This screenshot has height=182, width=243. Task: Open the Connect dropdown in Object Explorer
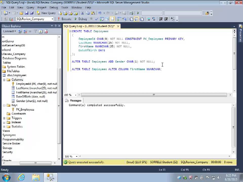click(9, 31)
